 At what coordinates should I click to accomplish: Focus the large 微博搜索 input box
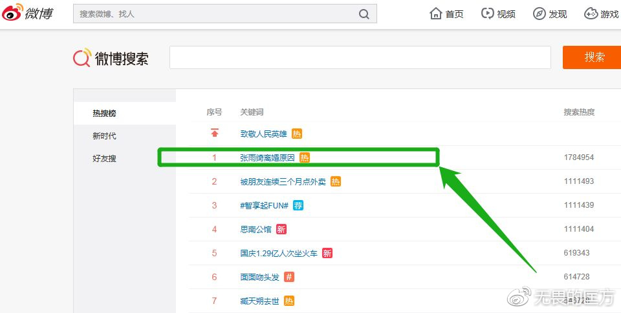[360, 57]
